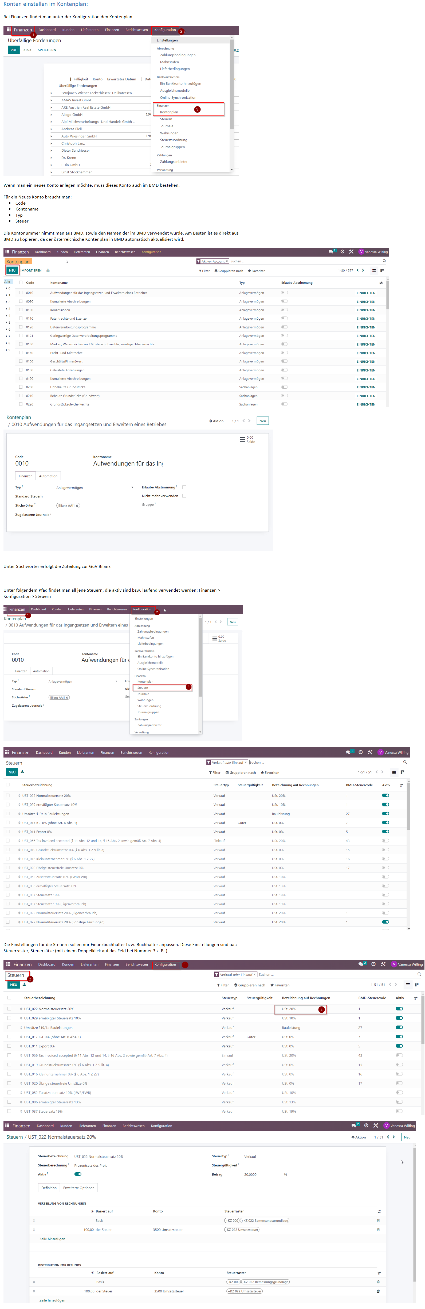Click next page arrow beside 1-80 / 577
The height and width of the screenshot is (1309, 425).
pyautogui.click(x=363, y=270)
